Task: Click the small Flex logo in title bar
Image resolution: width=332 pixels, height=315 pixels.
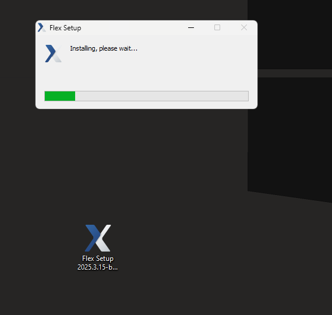Action: coord(42,27)
